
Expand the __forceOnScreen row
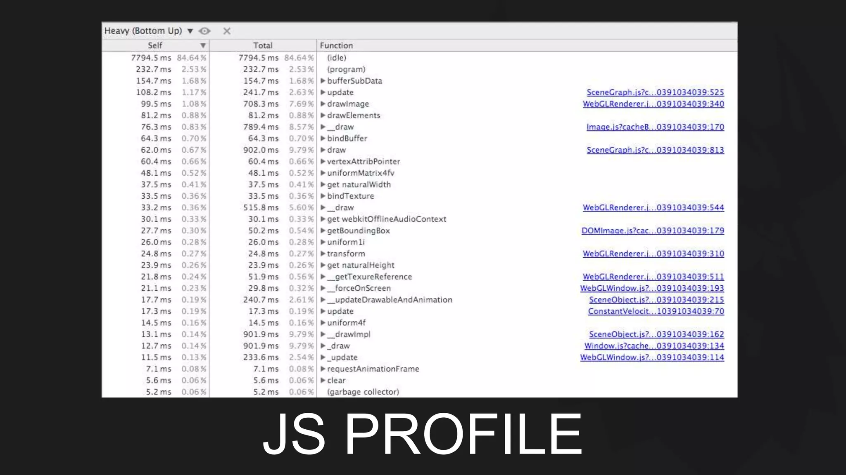point(323,289)
